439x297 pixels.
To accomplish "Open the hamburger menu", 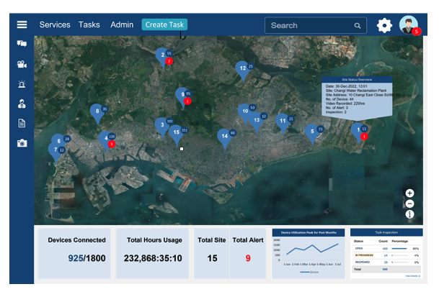I will tap(22, 24).
